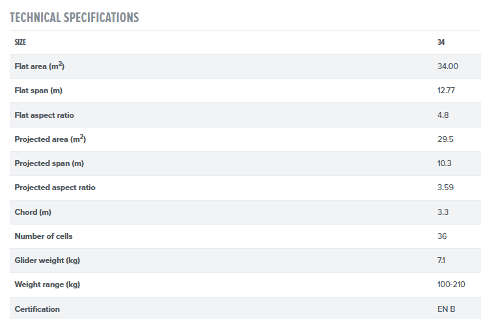
Task: Click the Projected aspect ratio label
Action: pos(55,187)
